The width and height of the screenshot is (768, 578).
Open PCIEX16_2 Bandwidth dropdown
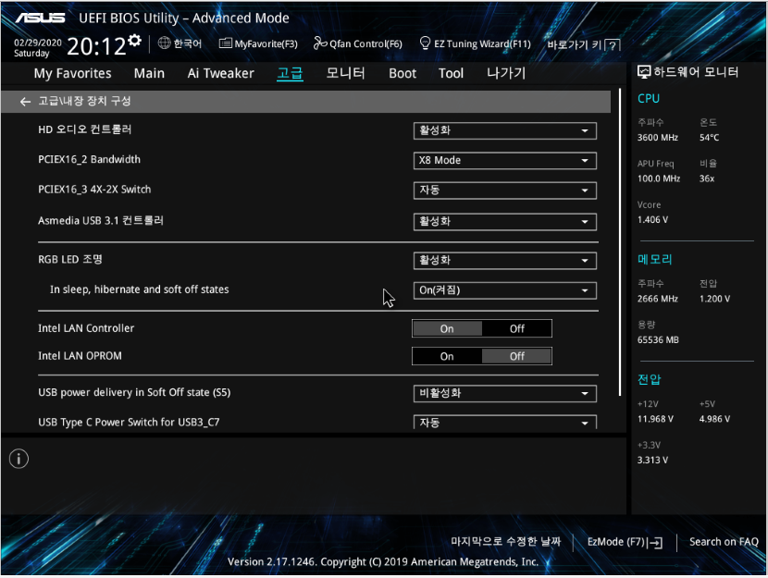coord(505,161)
